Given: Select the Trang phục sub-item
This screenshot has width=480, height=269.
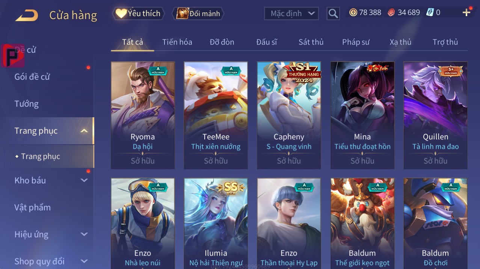Looking at the screenshot, I should click(41, 156).
